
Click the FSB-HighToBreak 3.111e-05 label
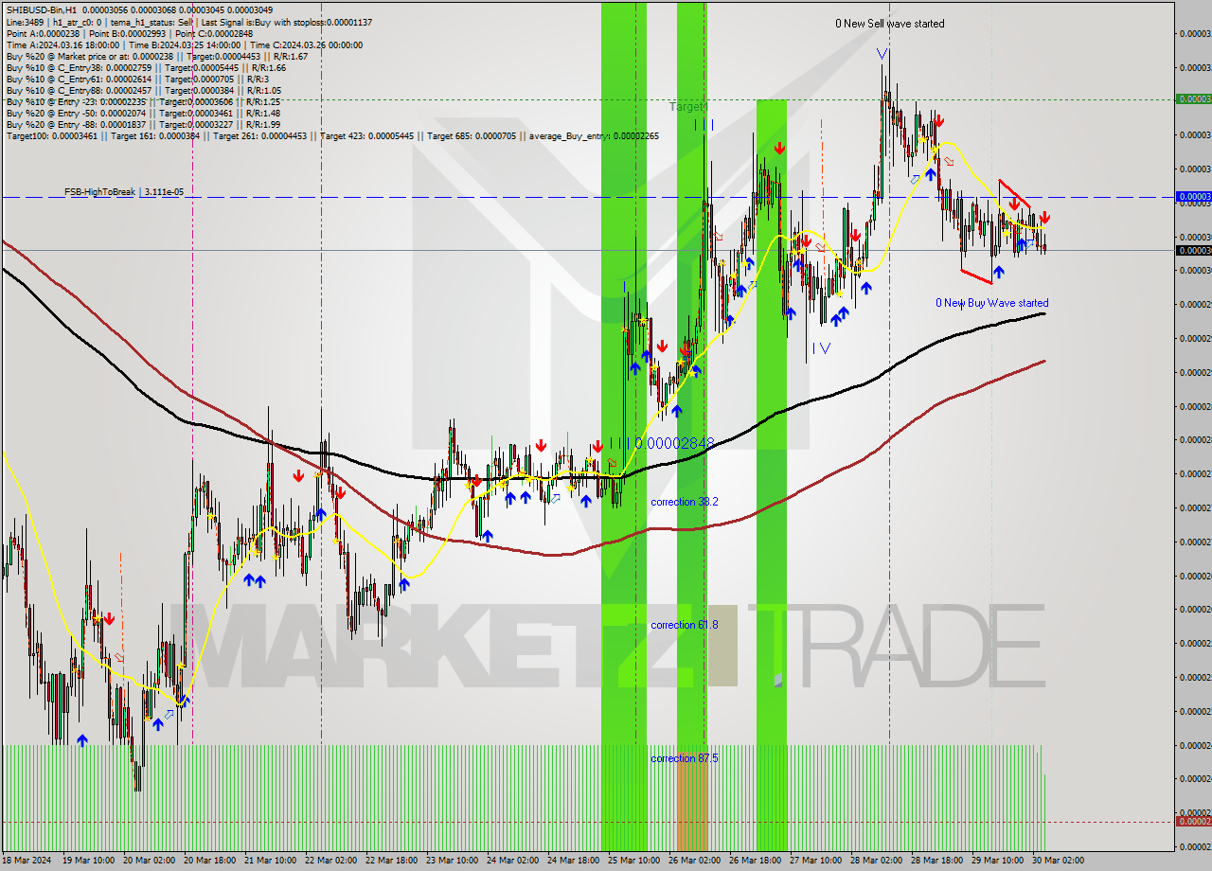tap(124, 192)
